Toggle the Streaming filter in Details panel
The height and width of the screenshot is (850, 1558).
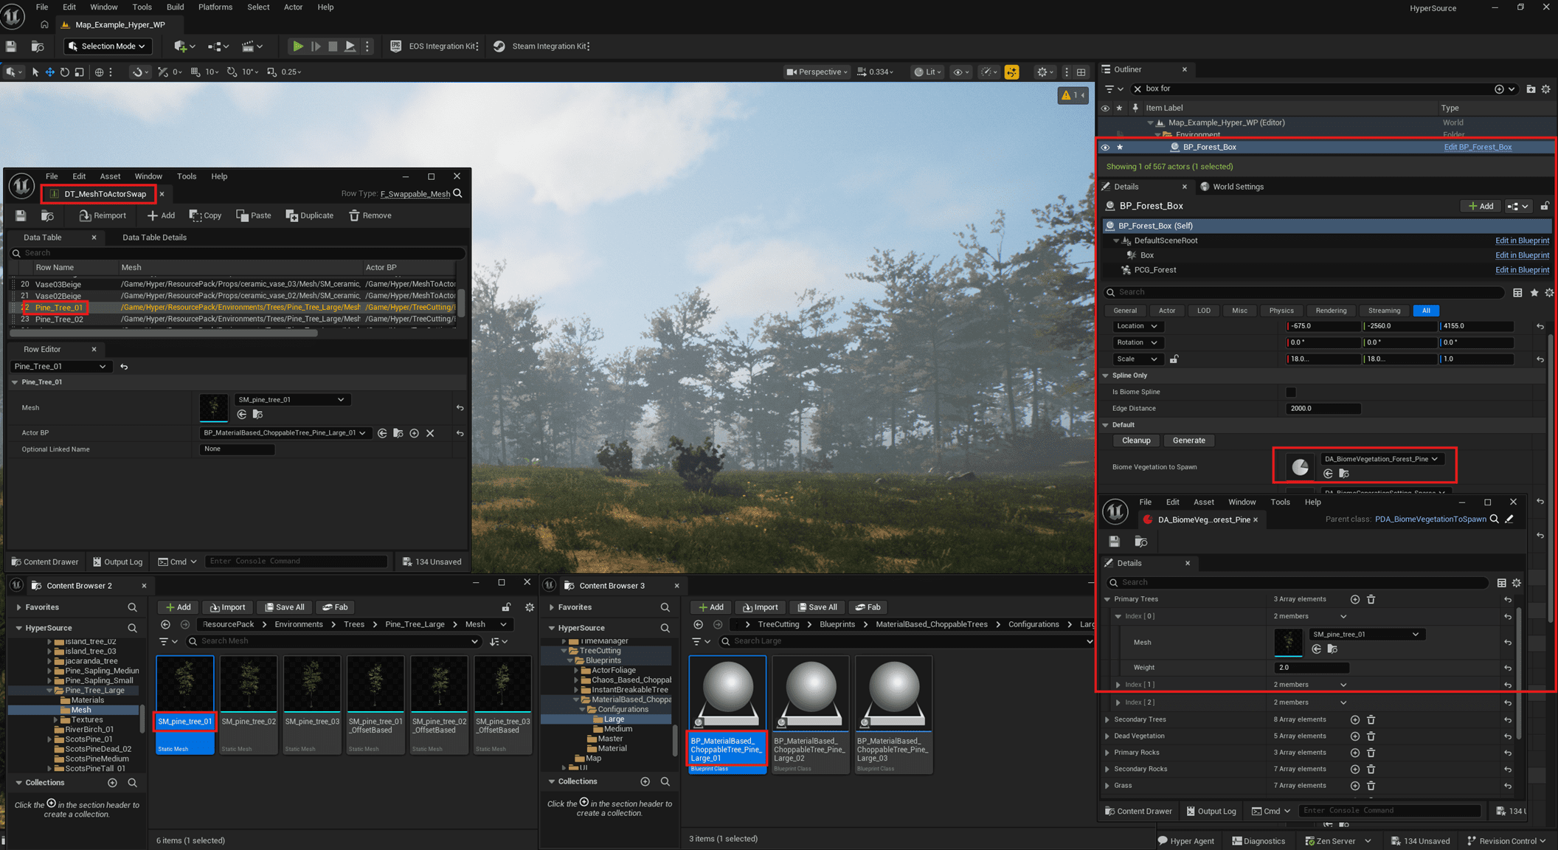(1384, 311)
